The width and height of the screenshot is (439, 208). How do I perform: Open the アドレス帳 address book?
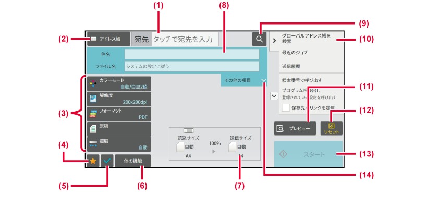coord(108,39)
